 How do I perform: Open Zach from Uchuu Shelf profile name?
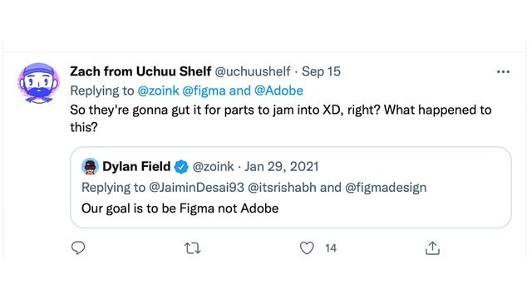coord(140,71)
